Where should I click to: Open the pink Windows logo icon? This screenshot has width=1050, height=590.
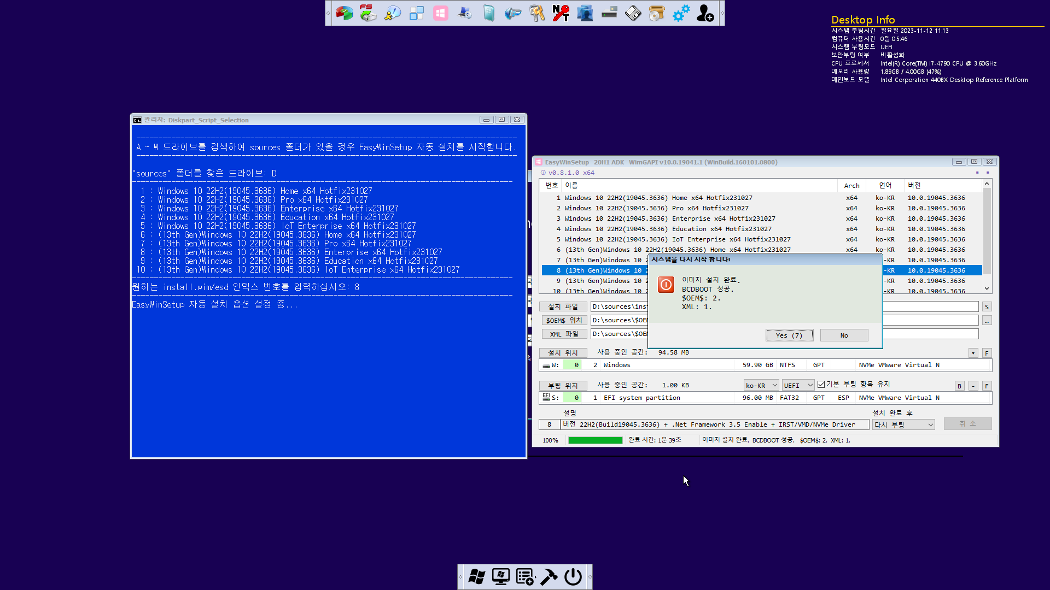tap(441, 13)
